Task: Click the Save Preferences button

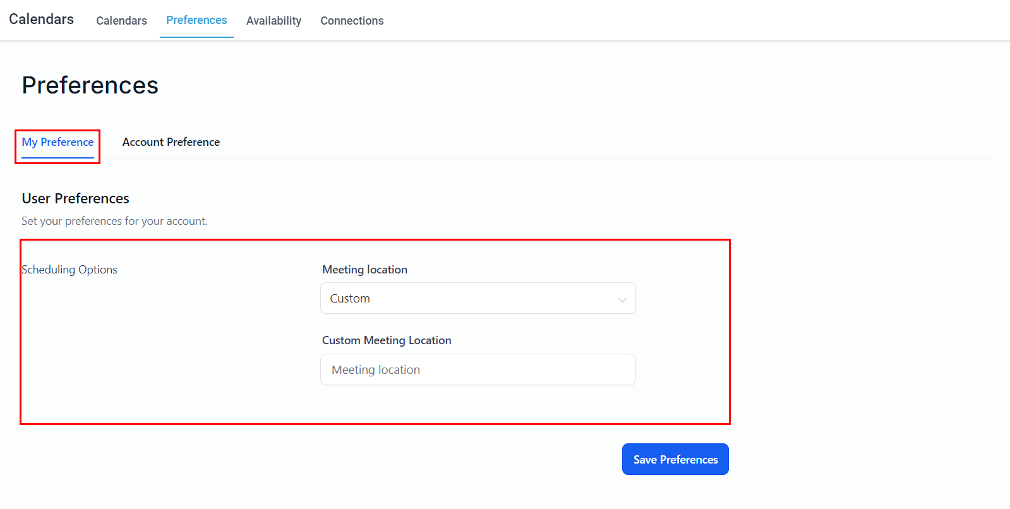Action: pyautogui.click(x=675, y=459)
